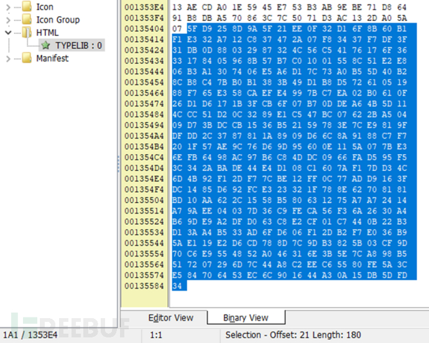Collapse the HTML folder node
429x343 pixels.
pos(8,33)
